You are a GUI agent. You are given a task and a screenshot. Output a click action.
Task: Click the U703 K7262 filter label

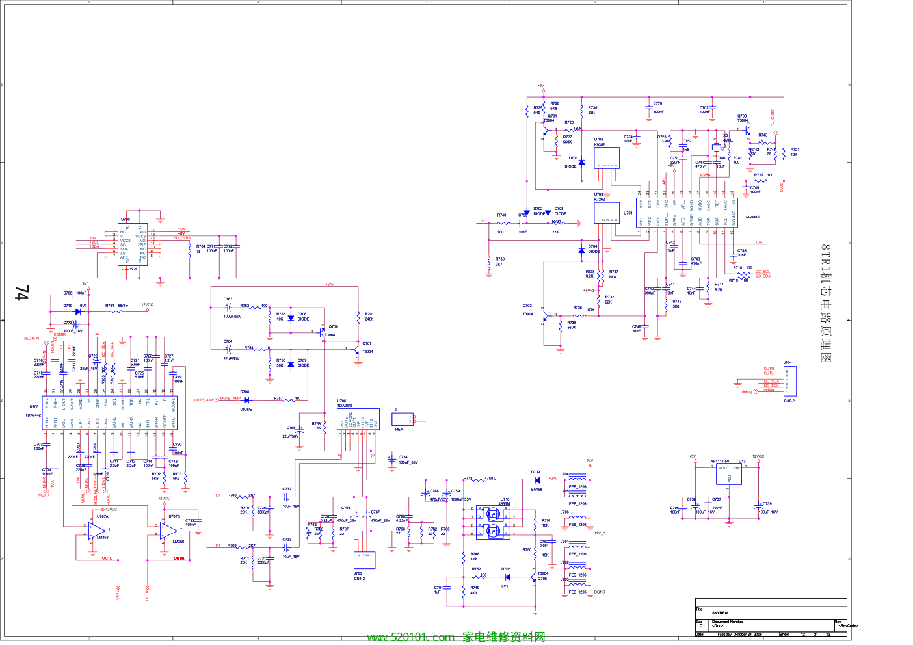point(599,196)
